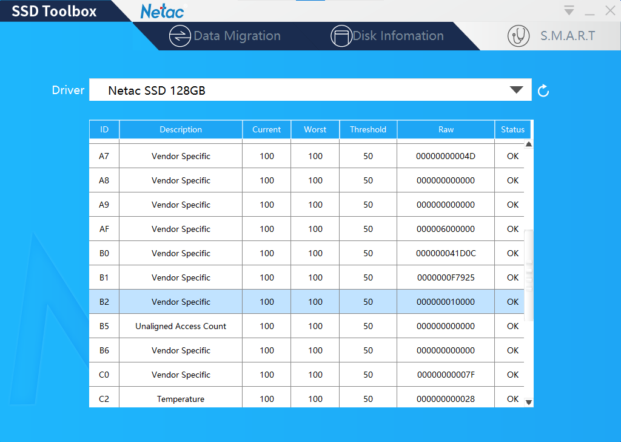Click the SSD Toolbox title
Viewport: 621px width, 442px height.
coord(54,11)
